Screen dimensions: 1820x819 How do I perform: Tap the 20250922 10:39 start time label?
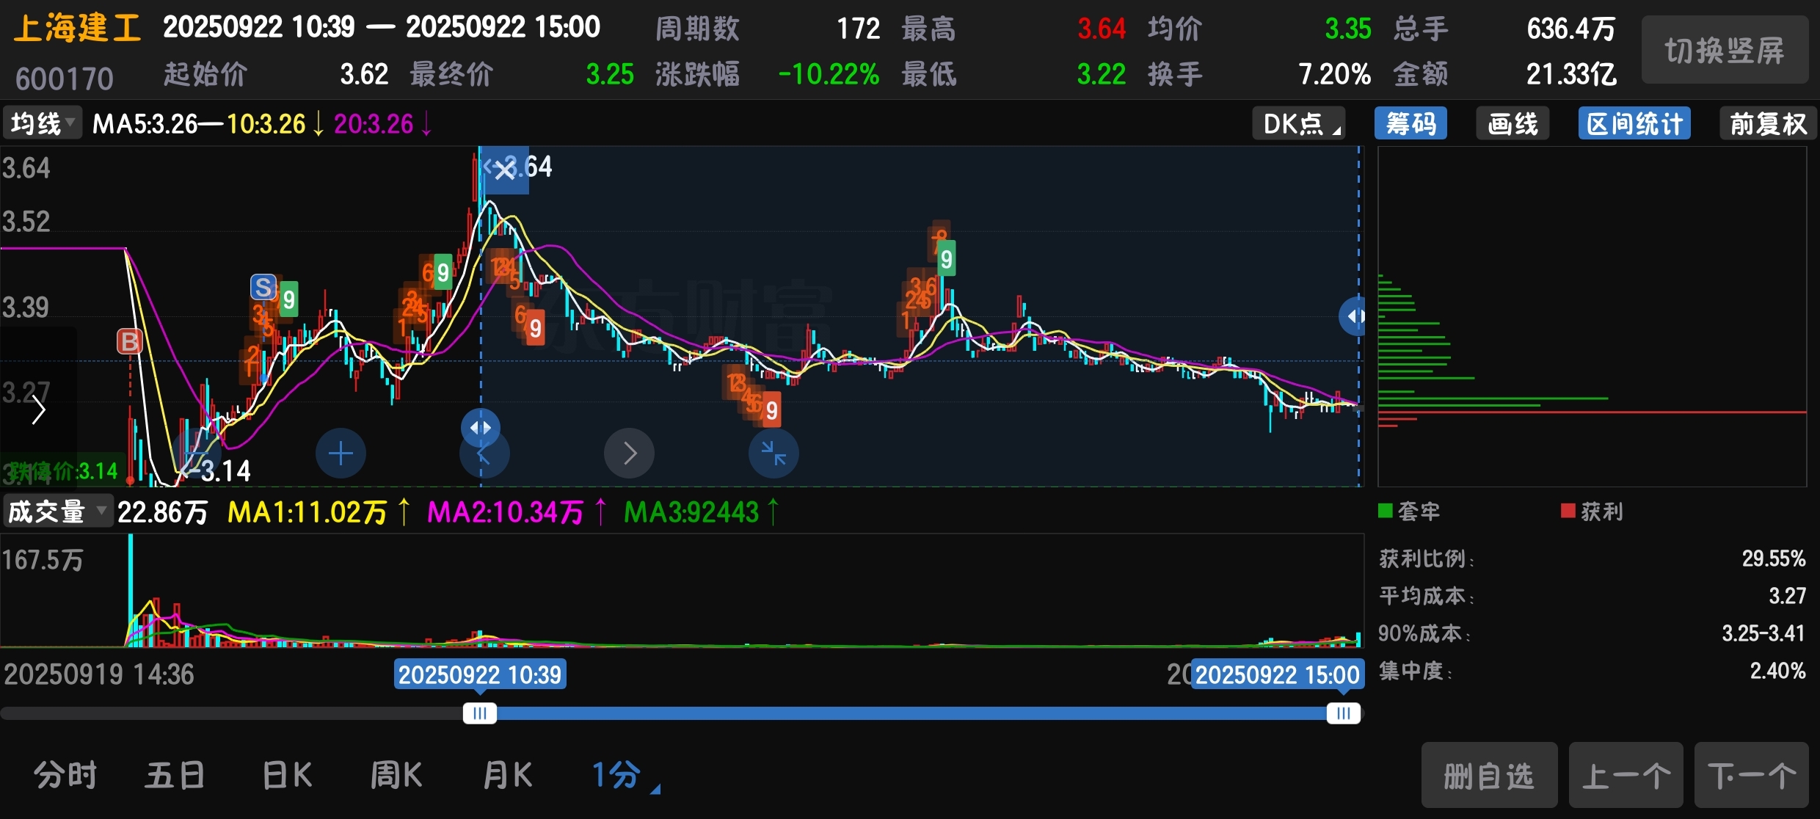coord(480,674)
